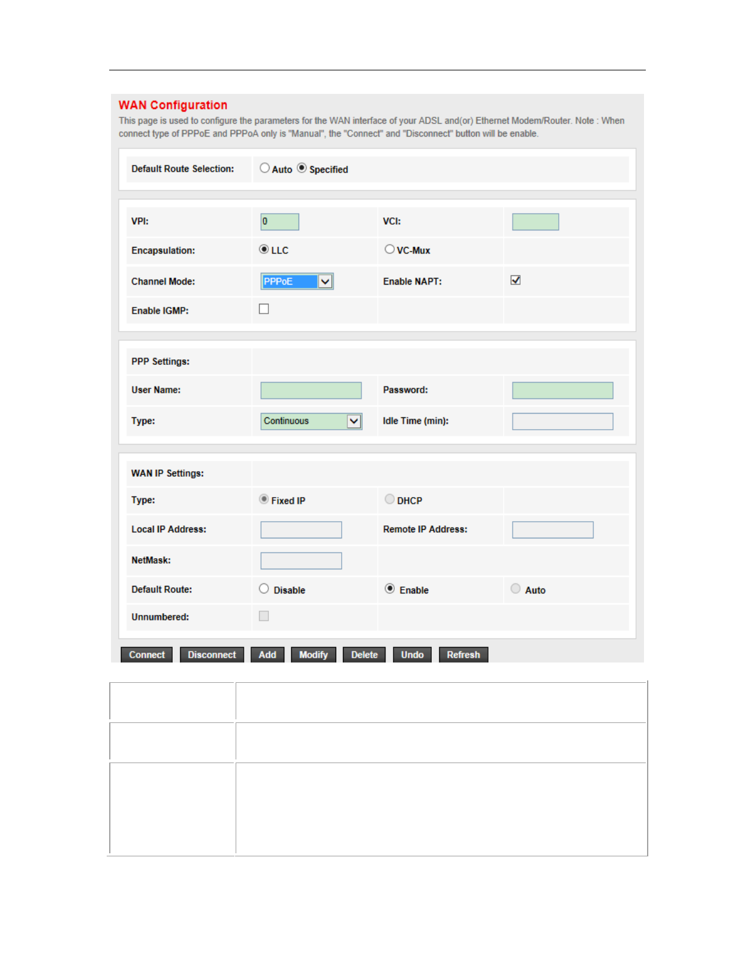Viewport: 755px width, 978px height.
Task: Choose LLC encapsulation
Action: (264, 249)
